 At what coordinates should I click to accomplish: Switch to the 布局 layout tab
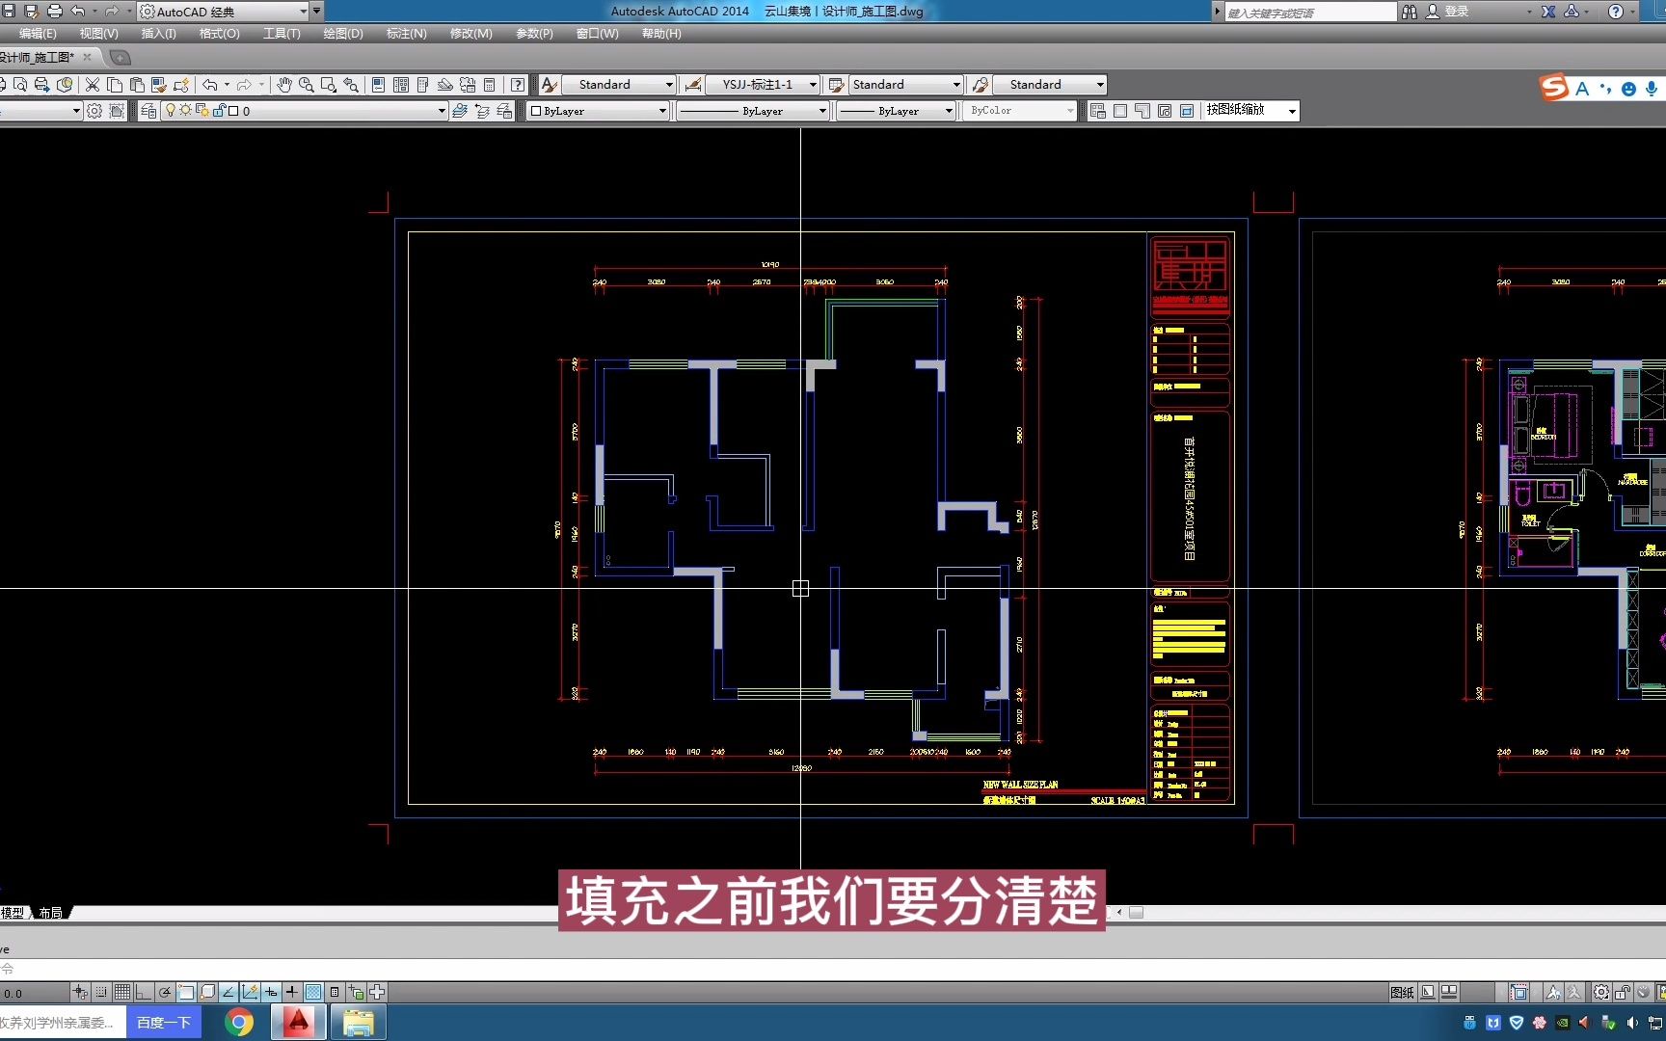(x=51, y=912)
